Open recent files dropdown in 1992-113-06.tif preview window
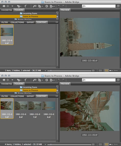Image resolution: width=121 pixels, height=146 pixels. click(x=19, y=6)
